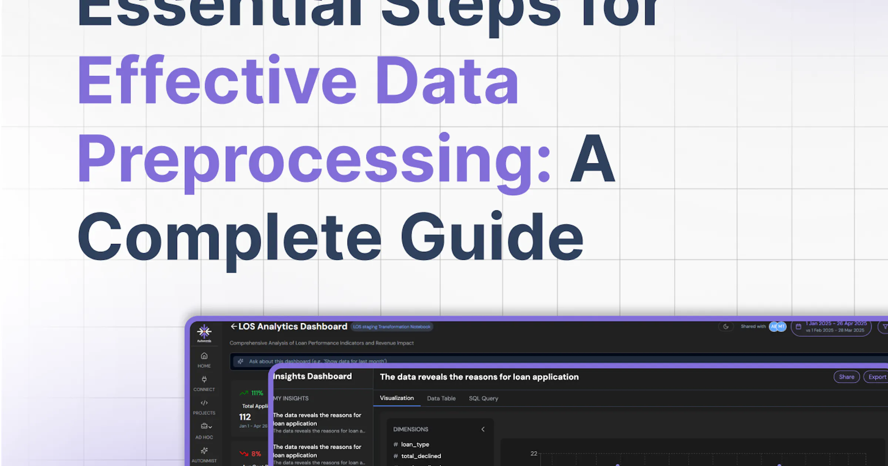The height and width of the screenshot is (466, 888).
Task: Click the 111% change value
Action: (x=257, y=393)
